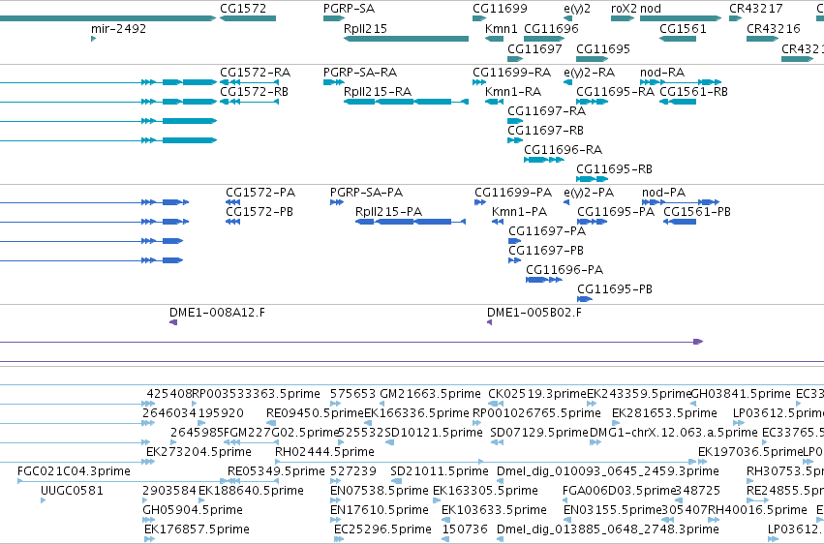Select the CG1561 gene feature
This screenshot has height=544, width=824.
click(678, 39)
